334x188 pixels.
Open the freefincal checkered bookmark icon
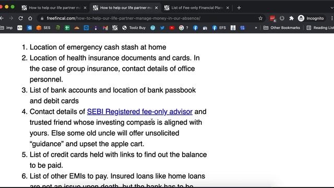tap(115, 28)
